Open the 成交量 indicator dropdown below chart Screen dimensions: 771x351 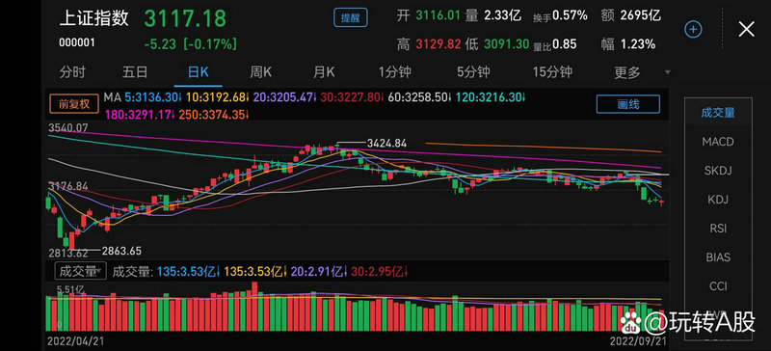pos(80,270)
